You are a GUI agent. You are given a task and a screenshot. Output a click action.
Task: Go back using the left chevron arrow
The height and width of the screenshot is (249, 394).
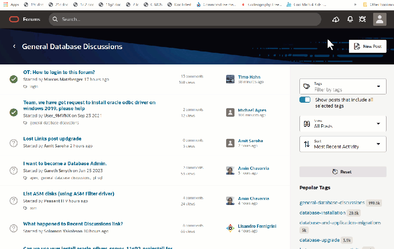click(x=14, y=47)
